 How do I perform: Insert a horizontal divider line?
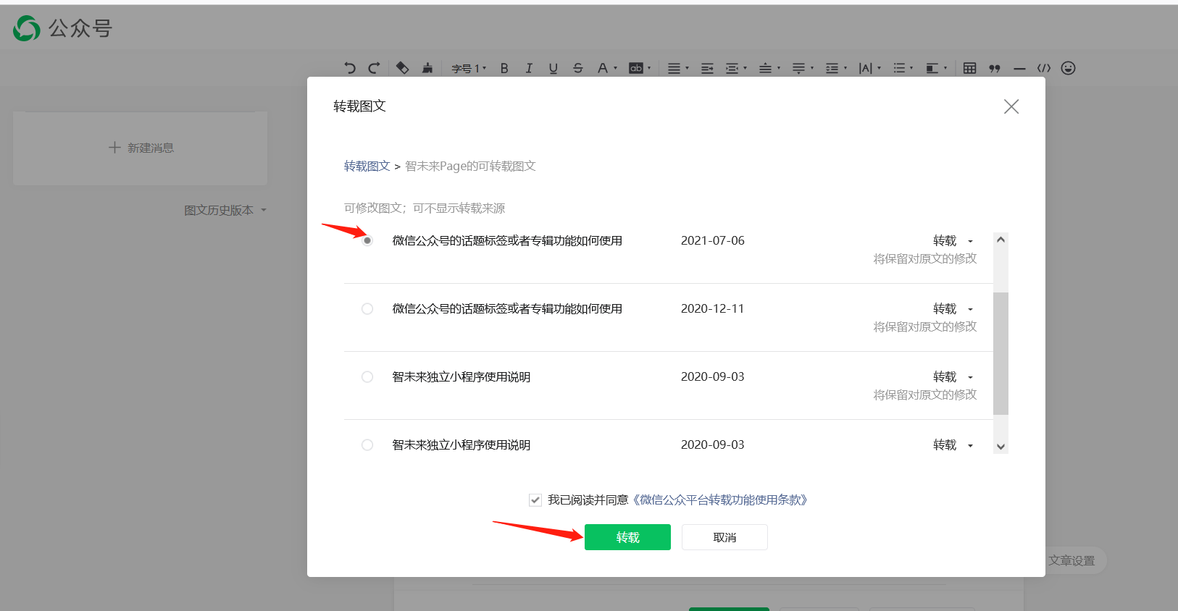[x=1019, y=69]
